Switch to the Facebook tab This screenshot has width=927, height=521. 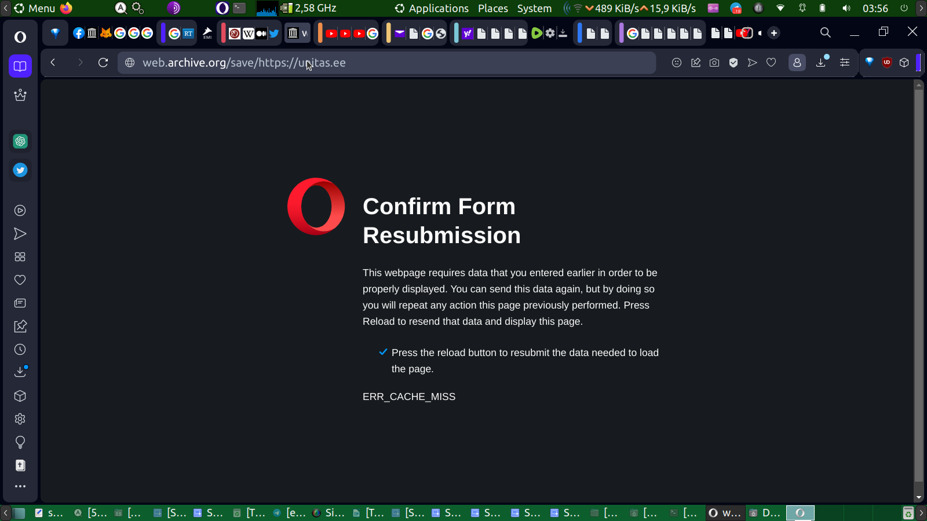pos(79,33)
